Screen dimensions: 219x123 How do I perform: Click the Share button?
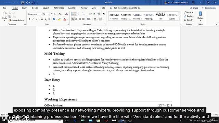[194, 8]
